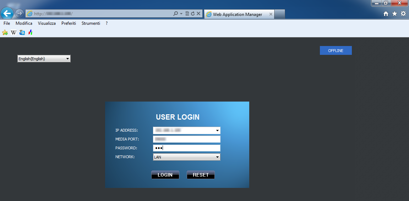Click the add-to-favorites bar star icon
The image size is (409, 201).
pos(5,33)
